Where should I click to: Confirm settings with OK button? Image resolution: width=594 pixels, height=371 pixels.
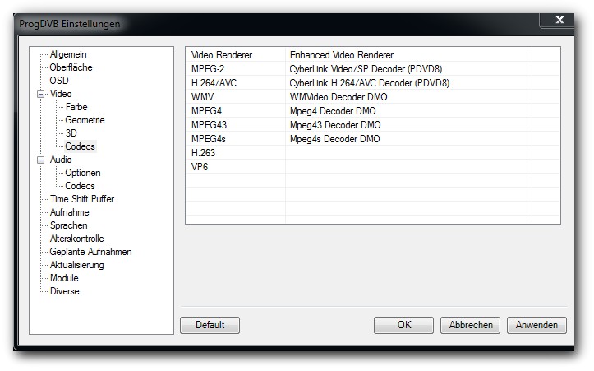point(403,325)
